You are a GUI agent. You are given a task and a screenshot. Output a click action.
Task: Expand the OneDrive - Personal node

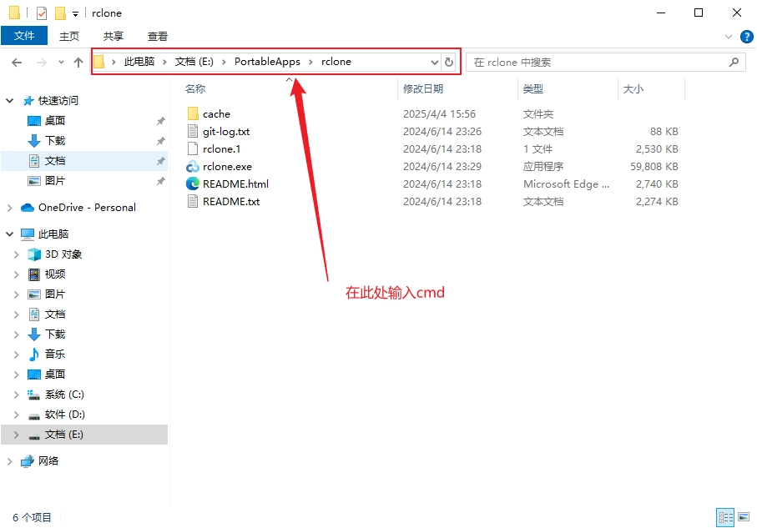click(10, 208)
